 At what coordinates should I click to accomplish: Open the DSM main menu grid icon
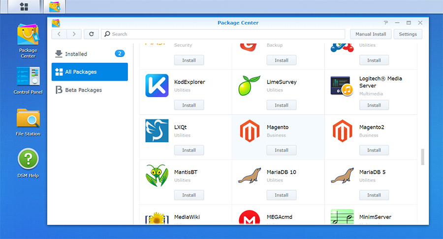point(24,6)
